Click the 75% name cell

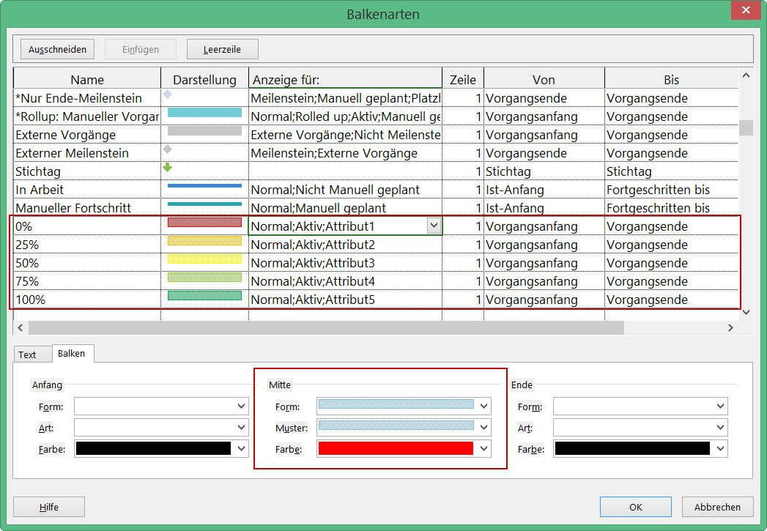86,281
